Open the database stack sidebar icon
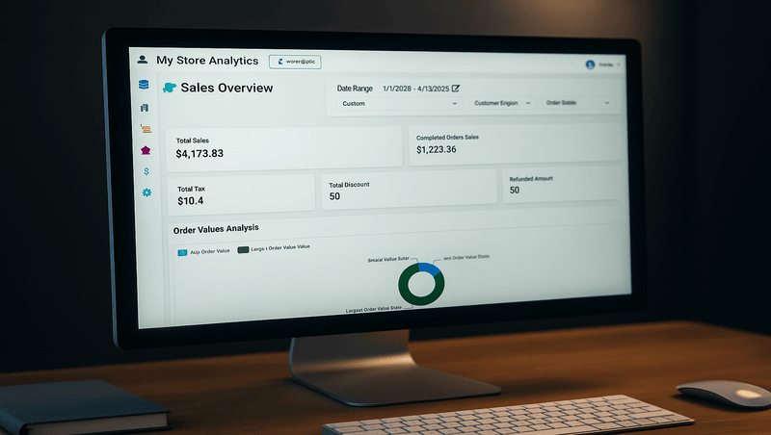This screenshot has height=435, width=771. [x=144, y=85]
